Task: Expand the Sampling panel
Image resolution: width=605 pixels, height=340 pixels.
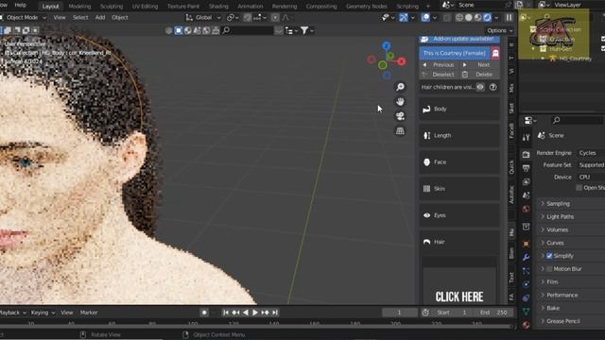Action: click(x=571, y=204)
